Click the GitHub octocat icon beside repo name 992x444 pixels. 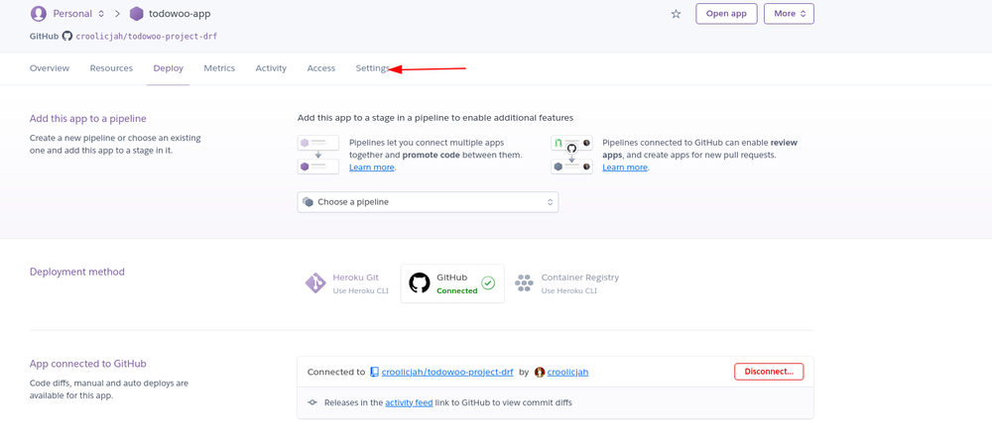(67, 36)
